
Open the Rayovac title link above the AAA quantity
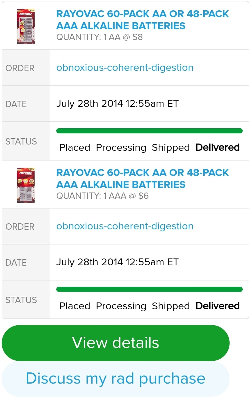[x=142, y=179]
